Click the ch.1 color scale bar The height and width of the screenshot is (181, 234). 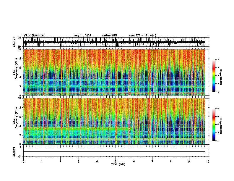214,76
